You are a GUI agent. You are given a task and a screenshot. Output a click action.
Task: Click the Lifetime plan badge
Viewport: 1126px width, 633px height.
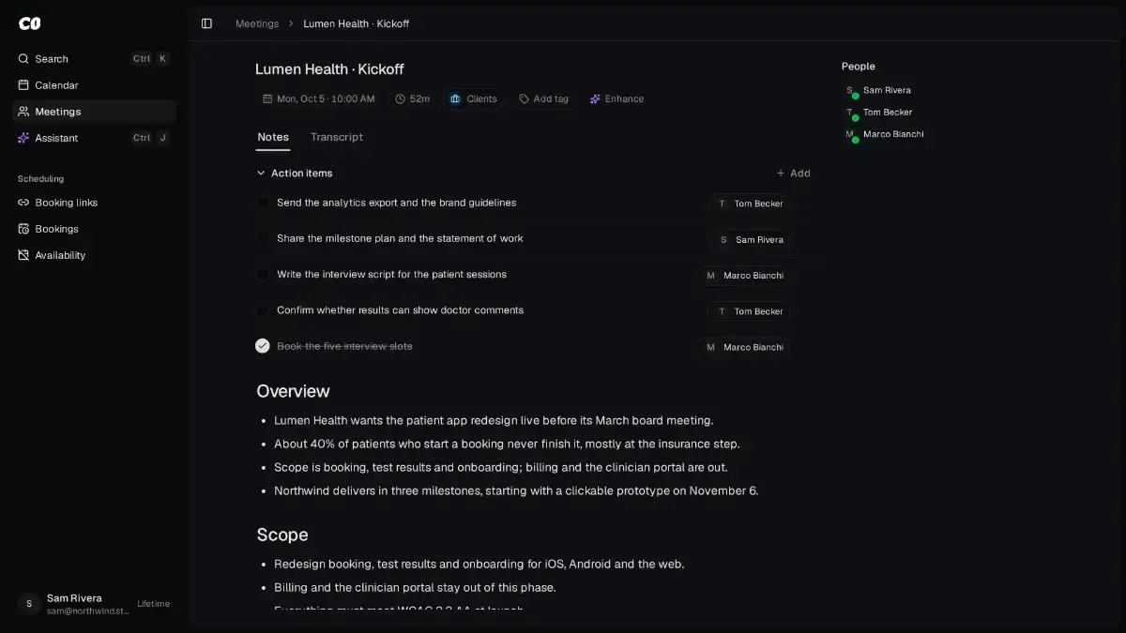tap(154, 604)
